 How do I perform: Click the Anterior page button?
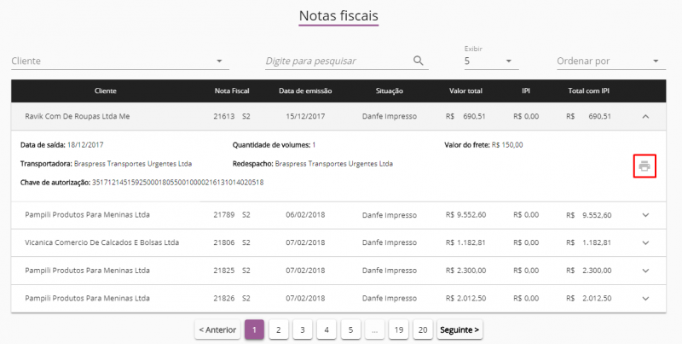[217, 329]
